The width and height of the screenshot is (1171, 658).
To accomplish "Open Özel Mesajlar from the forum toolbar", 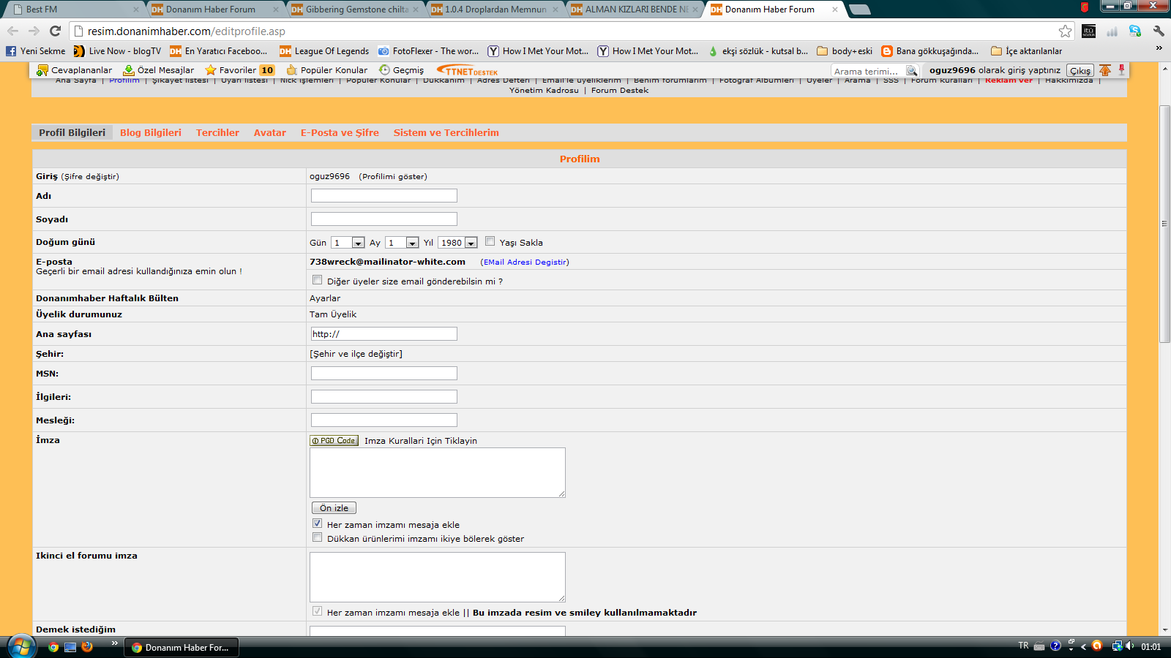I will (159, 70).
